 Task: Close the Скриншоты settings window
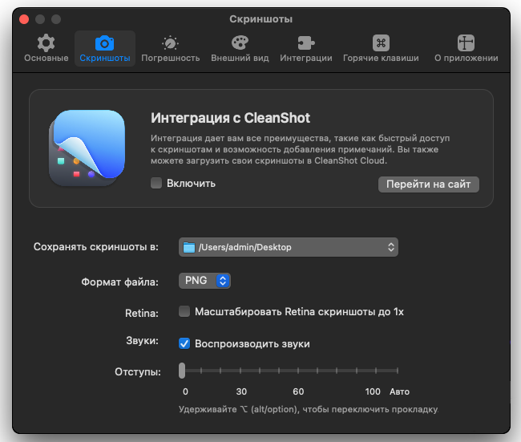(24, 18)
